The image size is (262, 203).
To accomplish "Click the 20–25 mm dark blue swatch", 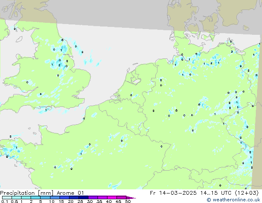I will tap(74, 198).
